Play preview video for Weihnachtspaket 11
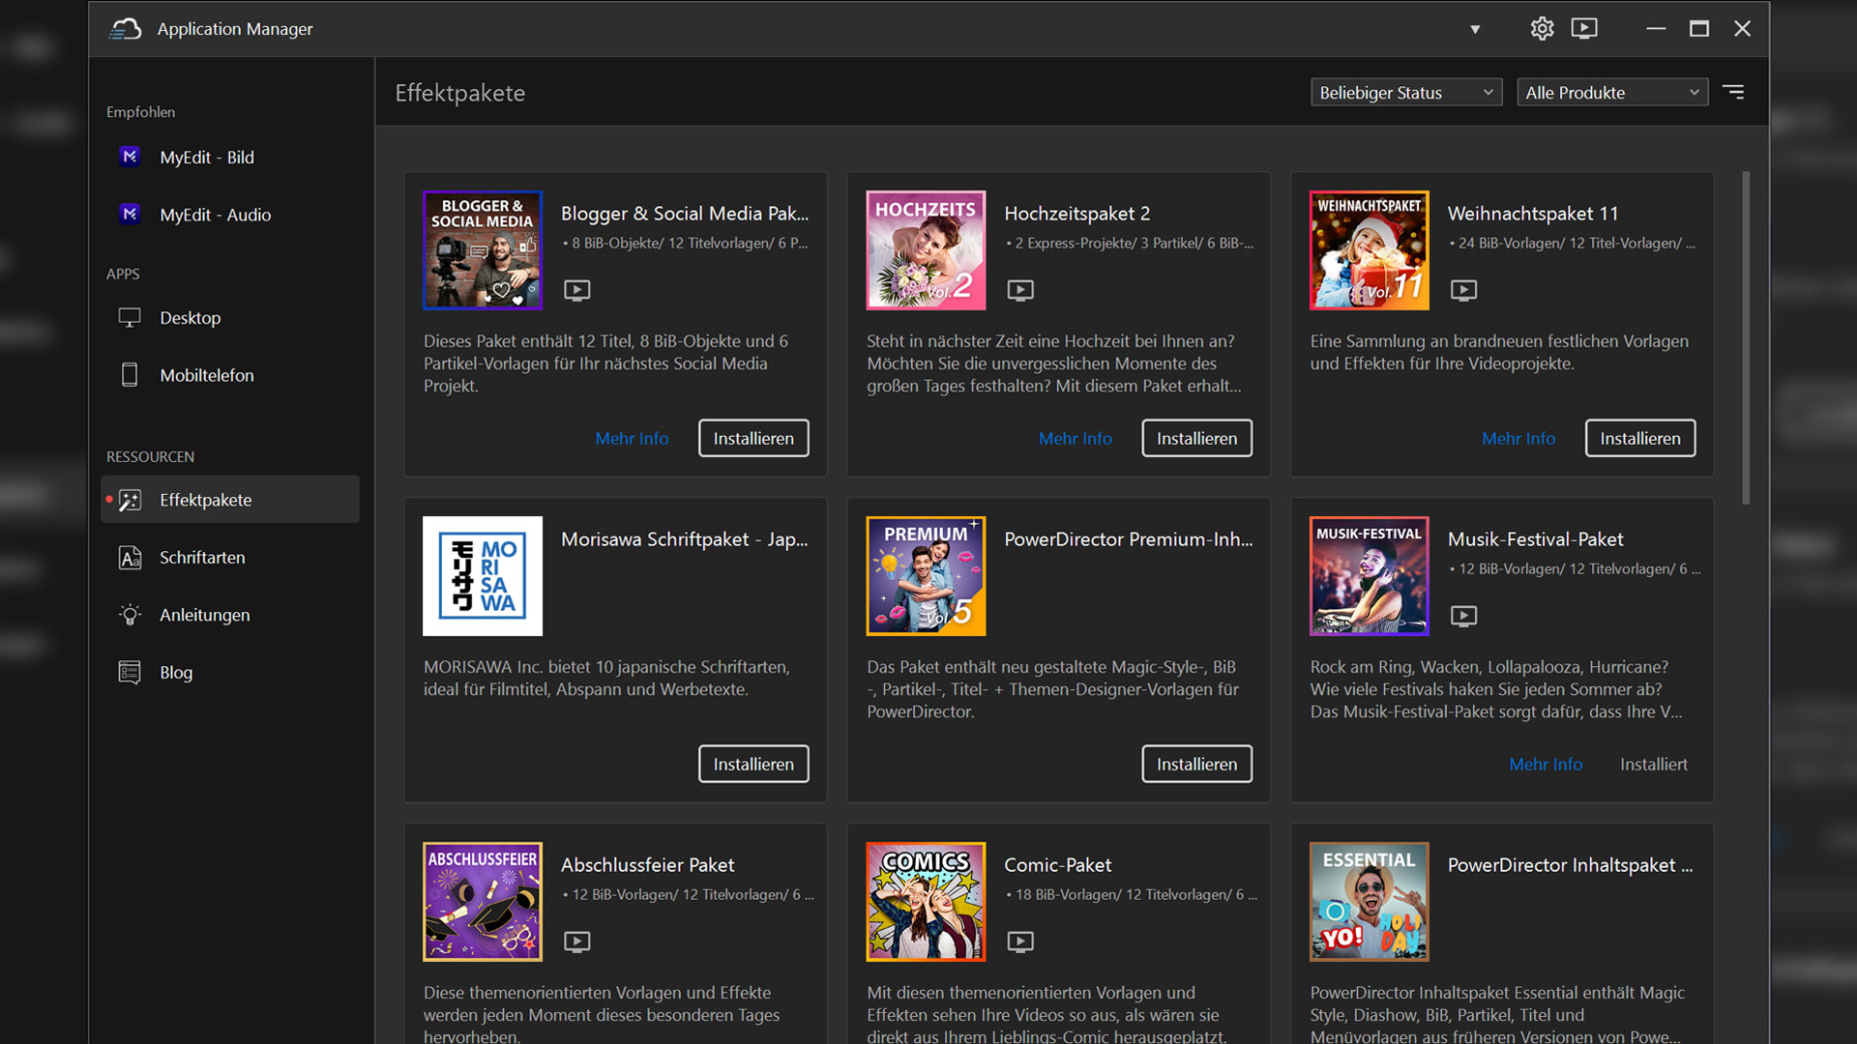The width and height of the screenshot is (1857, 1044). (x=1463, y=290)
